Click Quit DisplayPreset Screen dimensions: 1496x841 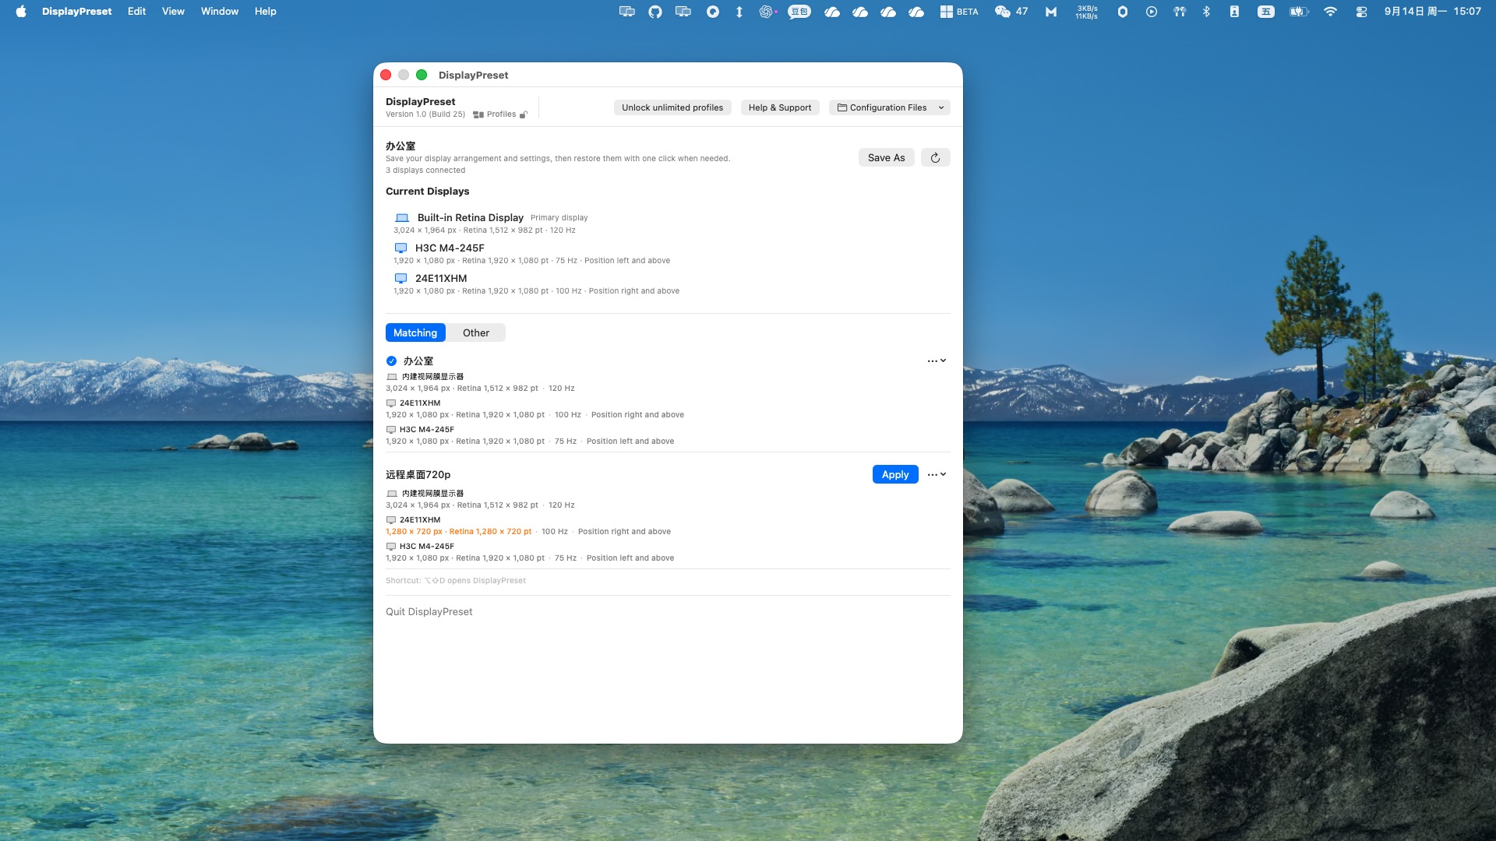[429, 612]
